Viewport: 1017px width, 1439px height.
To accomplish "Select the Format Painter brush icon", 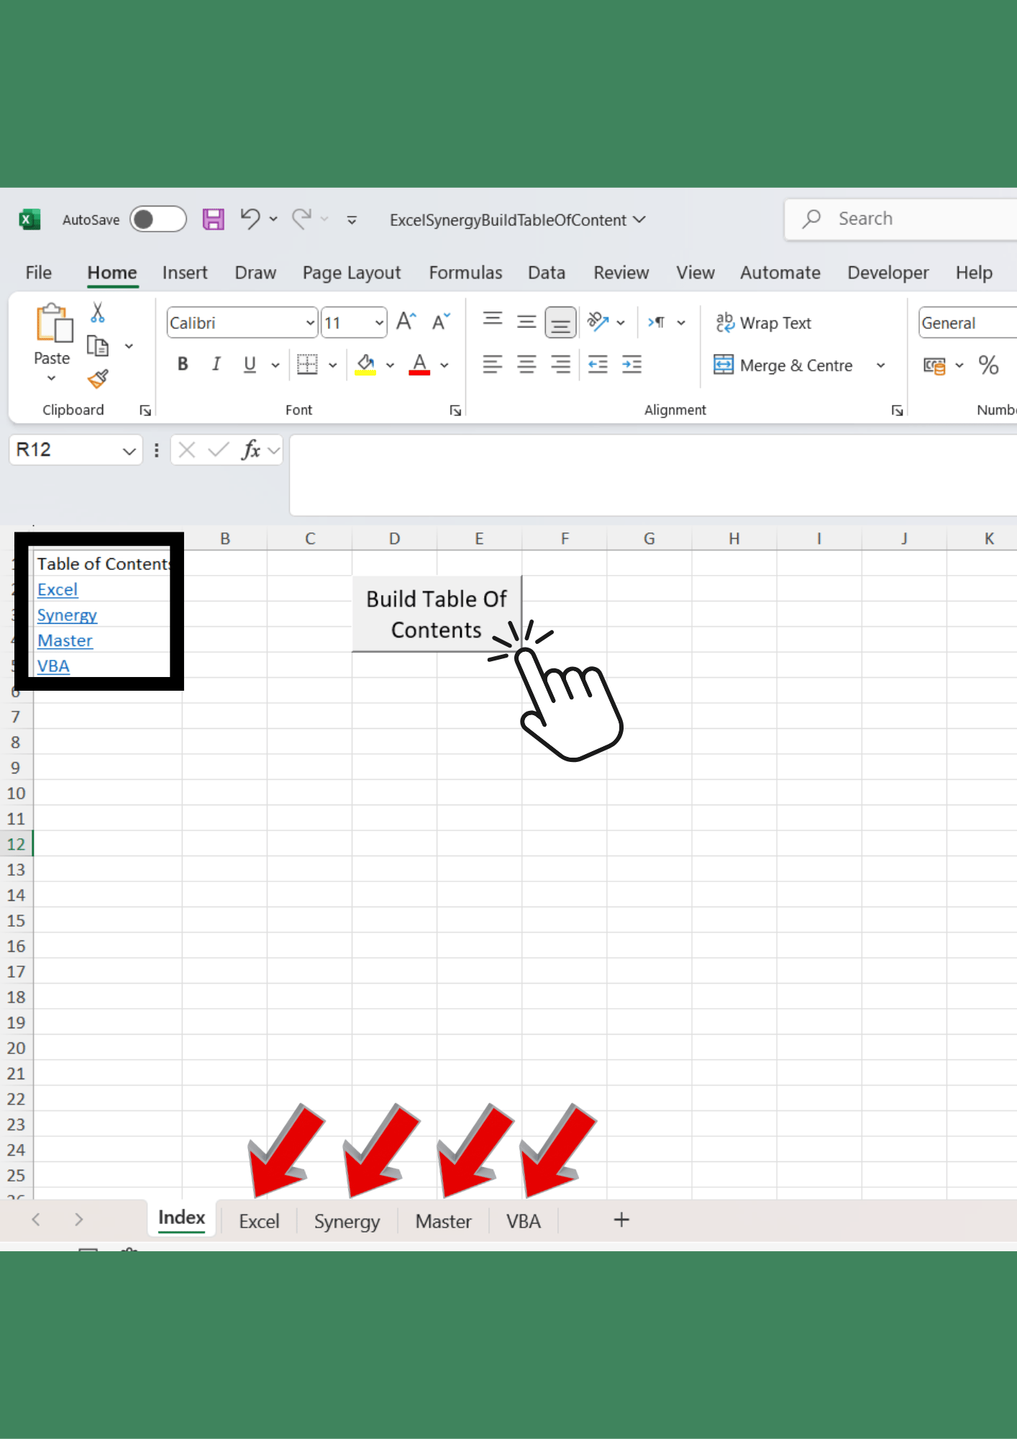I will click(x=98, y=378).
